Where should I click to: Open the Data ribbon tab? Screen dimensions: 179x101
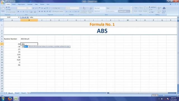pos(36,4)
